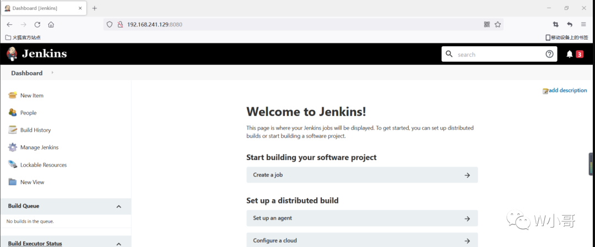The image size is (595, 247).
Task: Click the Configure a cloud arrow
Action: coord(468,241)
